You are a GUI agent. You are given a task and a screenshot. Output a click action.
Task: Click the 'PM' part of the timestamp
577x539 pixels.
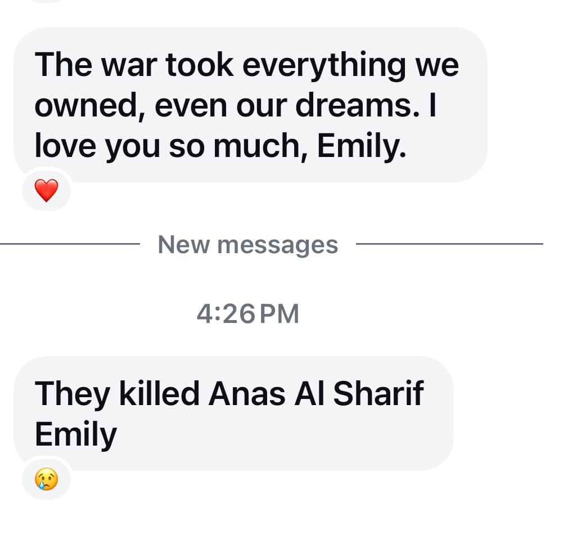[280, 314]
